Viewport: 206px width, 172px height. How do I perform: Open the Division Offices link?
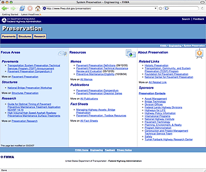pos(153,104)
